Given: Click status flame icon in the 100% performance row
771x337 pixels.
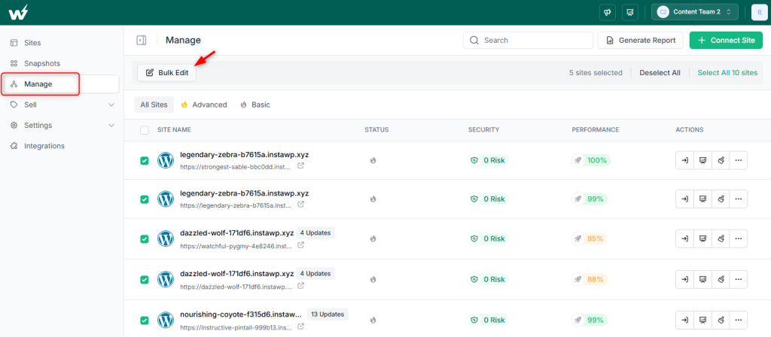Looking at the screenshot, I should [x=373, y=160].
